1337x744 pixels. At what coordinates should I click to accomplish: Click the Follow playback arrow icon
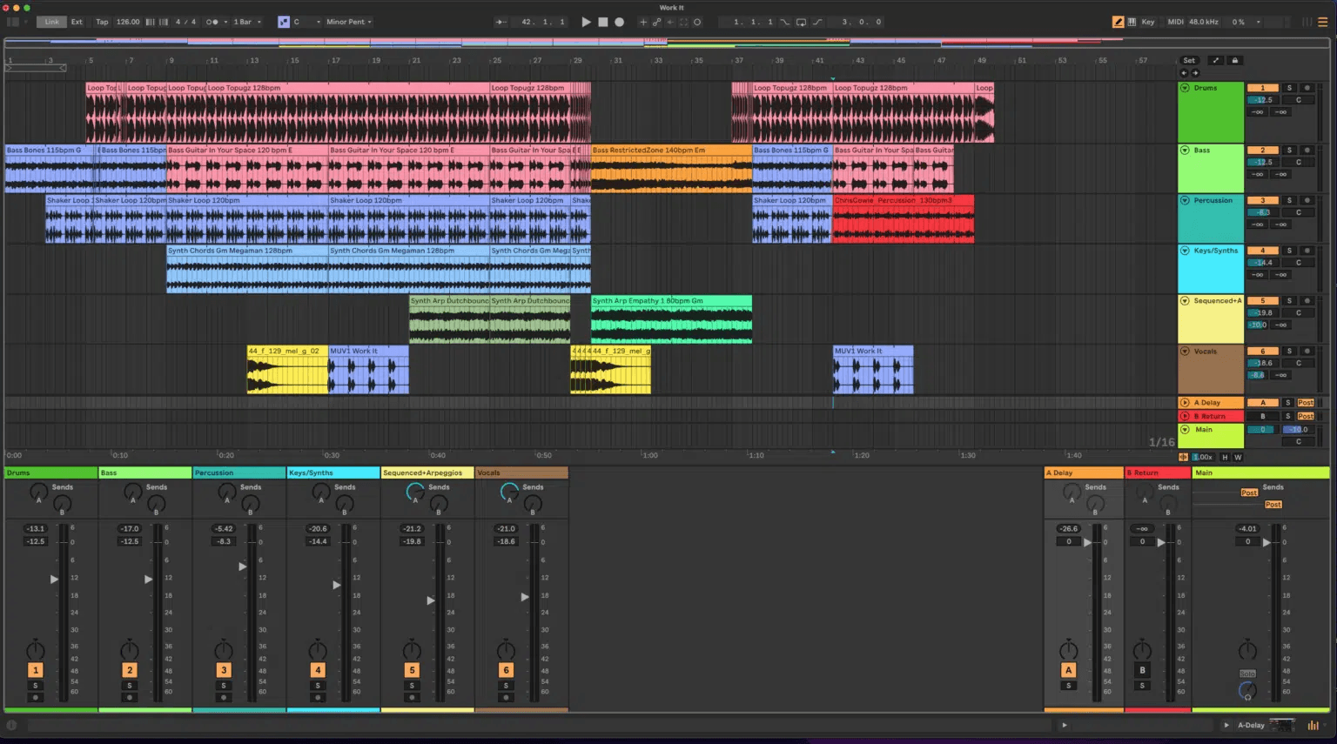point(501,22)
